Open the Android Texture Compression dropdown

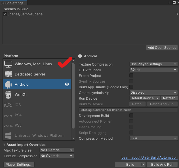(x=153, y=64)
